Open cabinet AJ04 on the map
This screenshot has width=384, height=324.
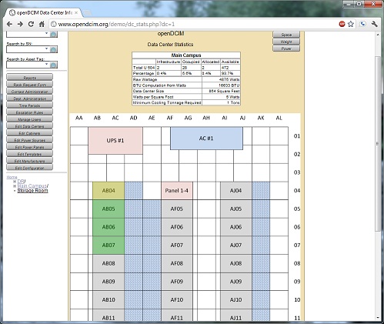tap(235, 190)
